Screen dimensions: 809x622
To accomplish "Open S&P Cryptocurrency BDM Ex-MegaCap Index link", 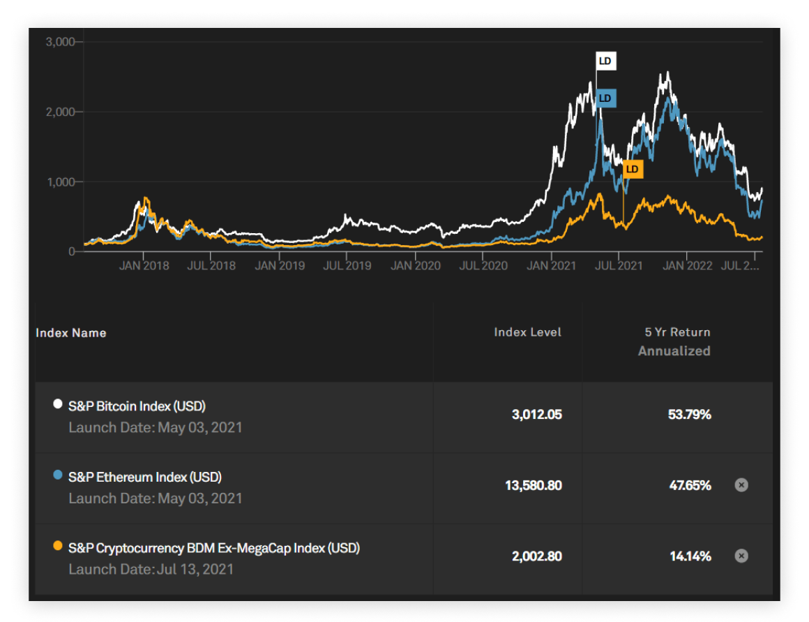I will click(x=213, y=549).
